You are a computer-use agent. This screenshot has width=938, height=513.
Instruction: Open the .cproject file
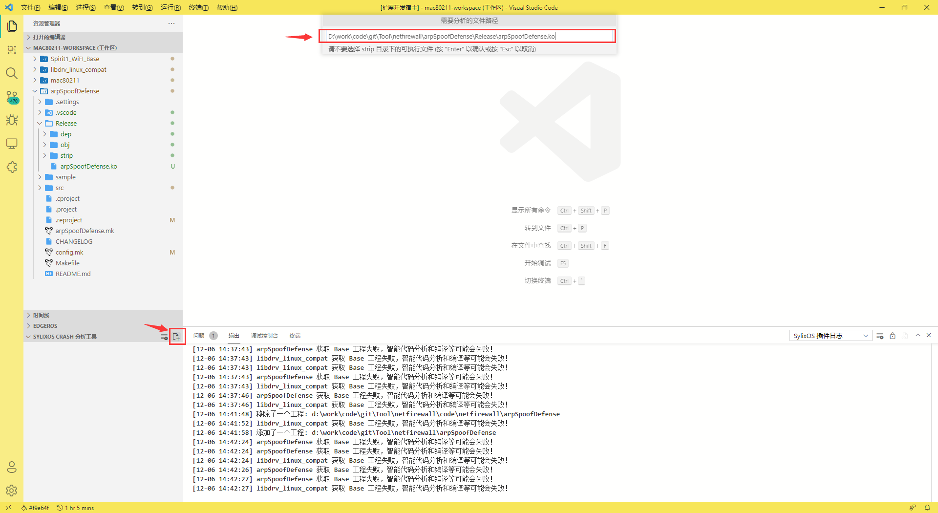(103, 198)
